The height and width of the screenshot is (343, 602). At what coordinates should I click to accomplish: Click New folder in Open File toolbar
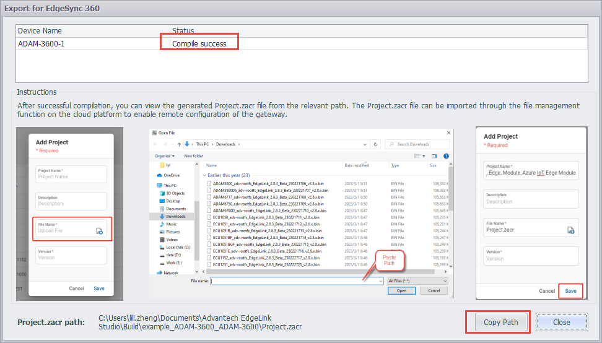(x=193, y=156)
